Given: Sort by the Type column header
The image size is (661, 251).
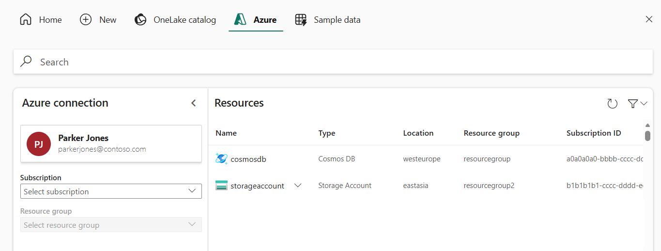Looking at the screenshot, I should [327, 133].
